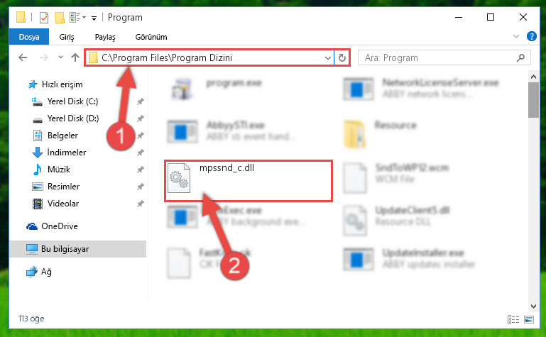Open the Dosya menu
The width and height of the screenshot is (546, 337).
pyautogui.click(x=29, y=36)
